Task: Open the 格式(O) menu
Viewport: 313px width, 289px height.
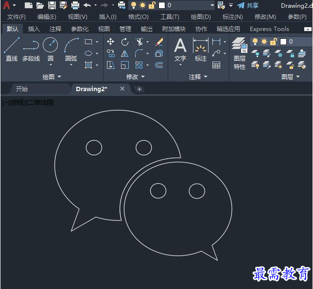Action: coord(138,17)
